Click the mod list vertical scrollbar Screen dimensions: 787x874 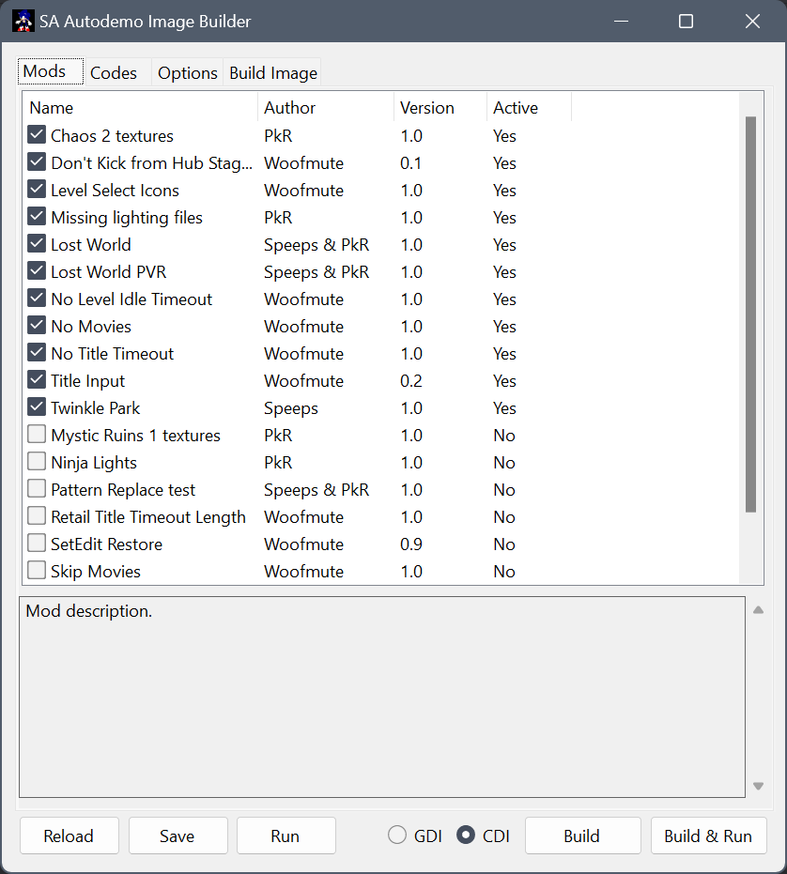750,314
